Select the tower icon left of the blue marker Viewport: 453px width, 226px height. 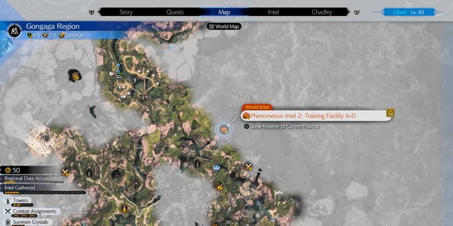click(197, 163)
